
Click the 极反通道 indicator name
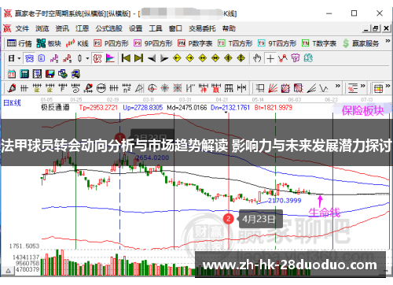(55, 107)
